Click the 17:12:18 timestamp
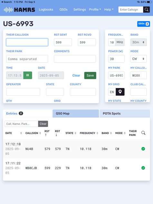This screenshot has width=153, height=204. pyautogui.click(x=13, y=144)
